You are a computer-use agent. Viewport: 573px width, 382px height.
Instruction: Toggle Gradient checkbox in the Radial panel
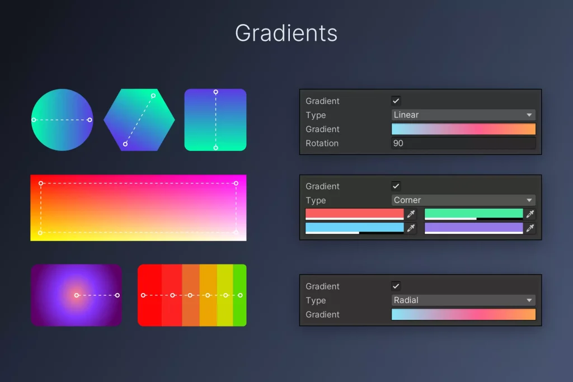click(396, 286)
